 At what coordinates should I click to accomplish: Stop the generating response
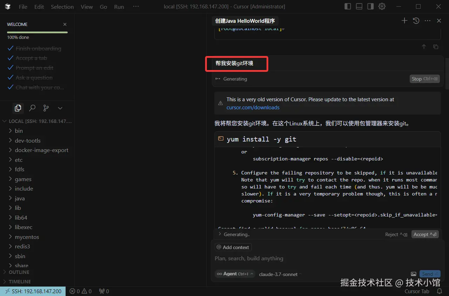[424, 79]
